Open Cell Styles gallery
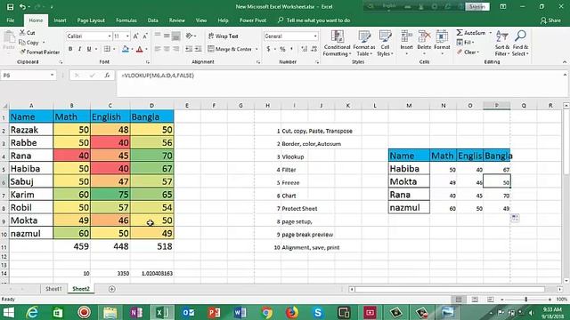Viewport: 570px width, 320px height. [x=385, y=44]
